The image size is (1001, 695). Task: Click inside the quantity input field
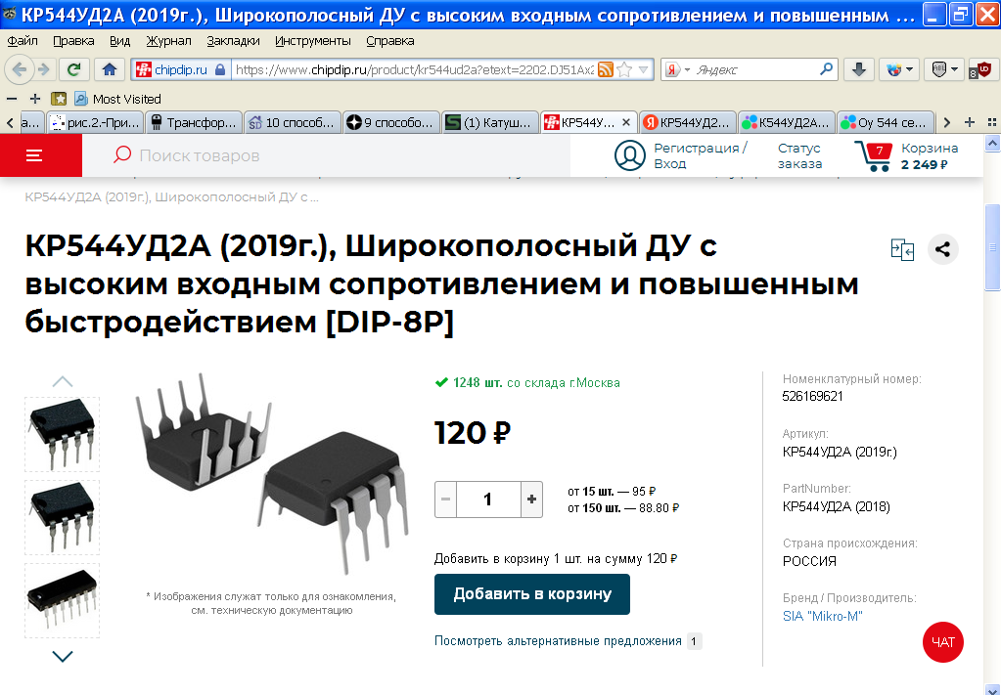click(x=487, y=499)
